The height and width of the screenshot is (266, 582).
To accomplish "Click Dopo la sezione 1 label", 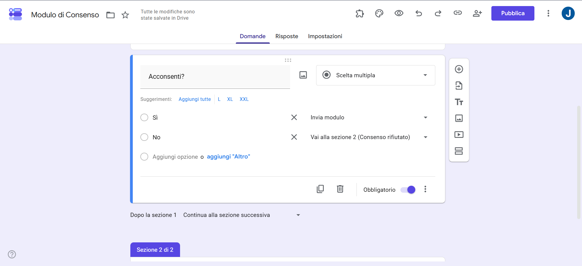I will pos(153,215).
